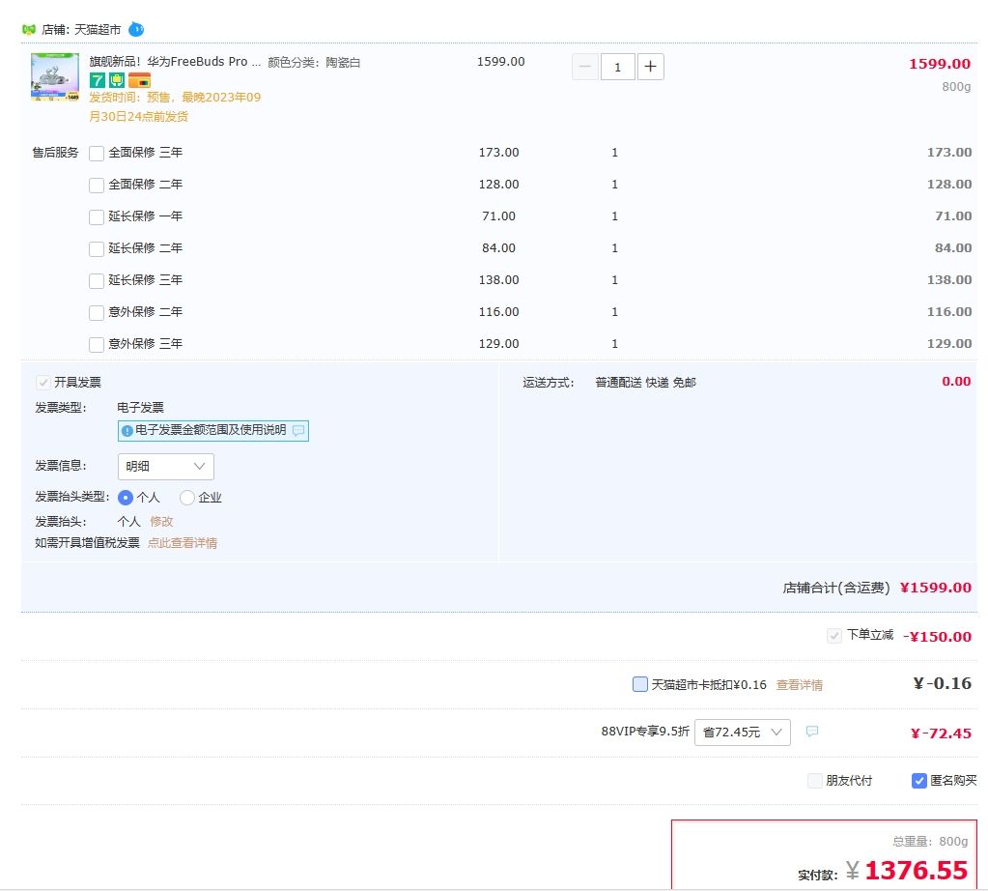Check 全面保修 二年 service option
988x891 pixels.
click(x=97, y=186)
